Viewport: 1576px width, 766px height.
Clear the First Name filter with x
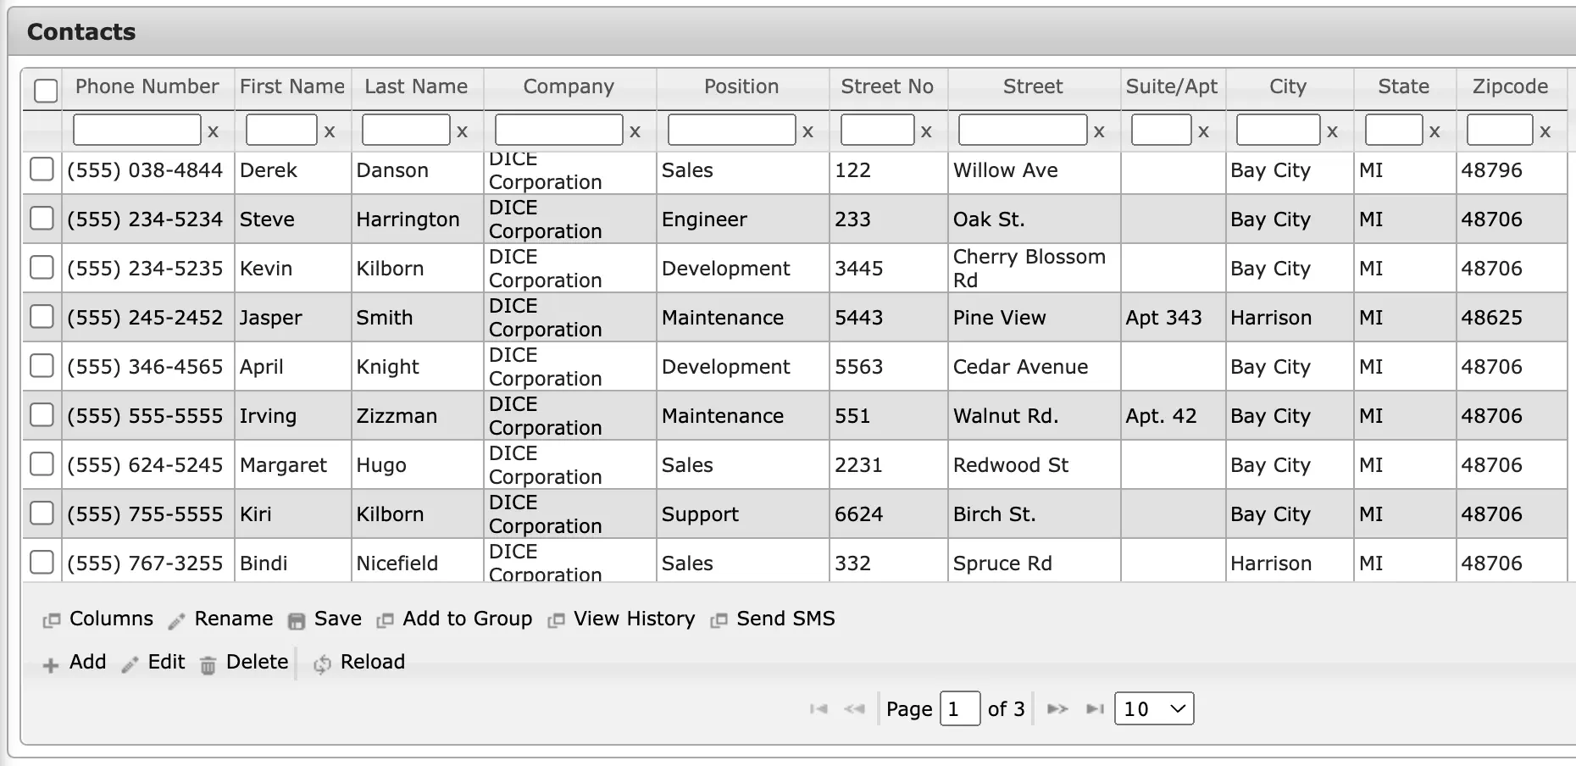[330, 131]
